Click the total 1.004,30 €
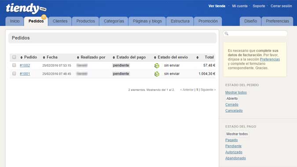297x167 pixels. 207,74
